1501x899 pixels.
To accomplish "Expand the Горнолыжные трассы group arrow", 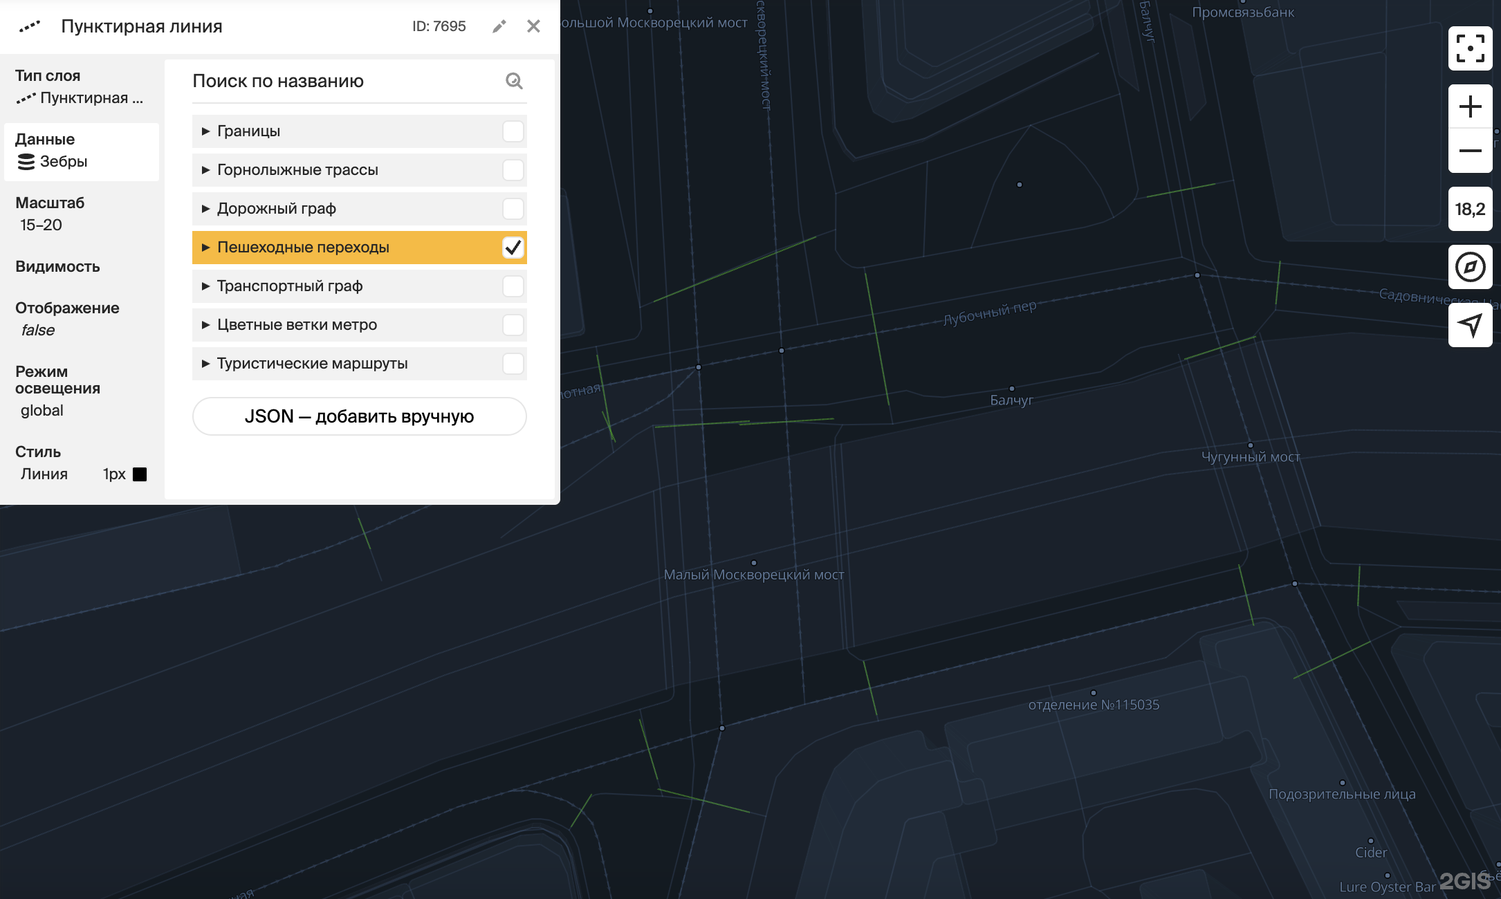I will (x=205, y=170).
